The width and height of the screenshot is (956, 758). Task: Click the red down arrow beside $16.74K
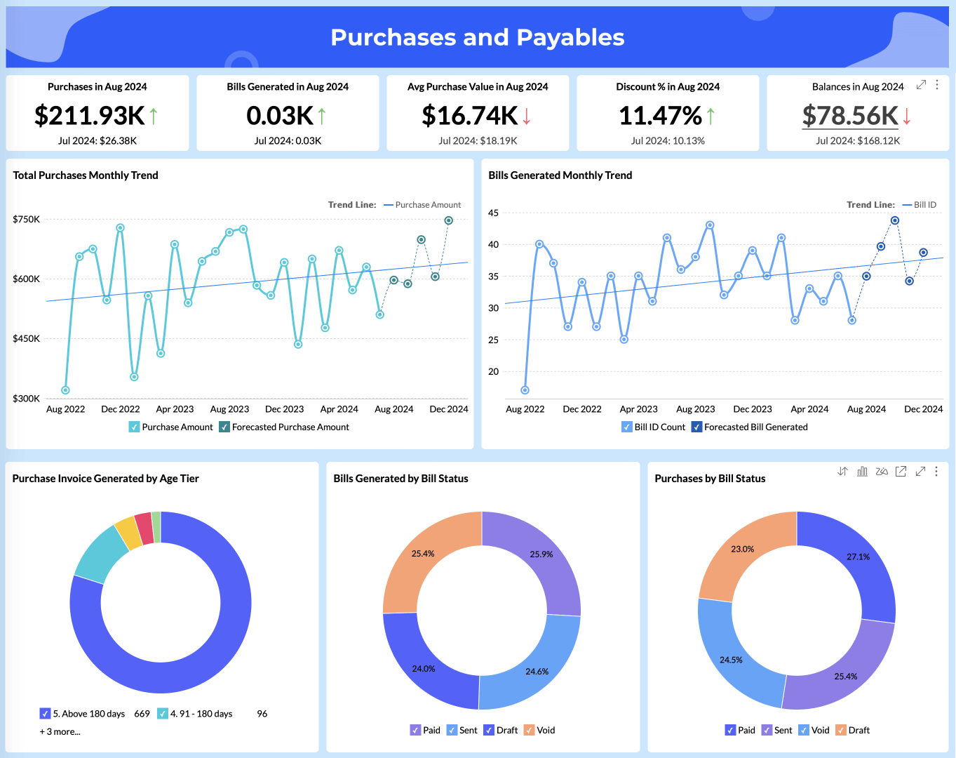[527, 116]
